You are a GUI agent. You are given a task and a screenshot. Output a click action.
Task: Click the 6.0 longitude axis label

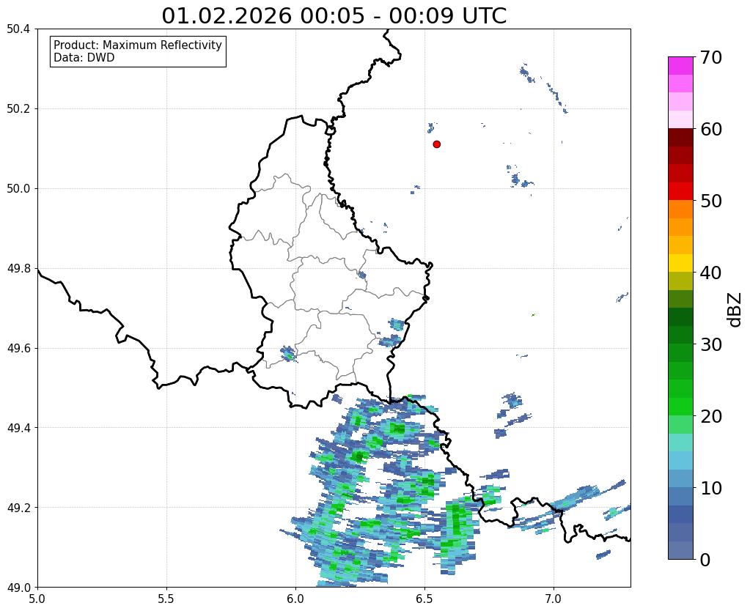pos(295,599)
